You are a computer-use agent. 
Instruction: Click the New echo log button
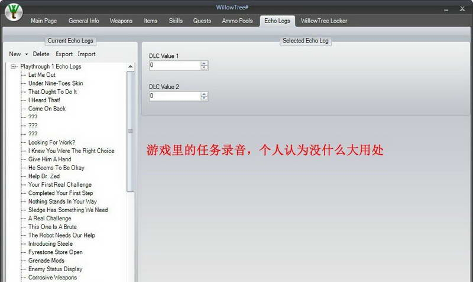pyautogui.click(x=15, y=54)
